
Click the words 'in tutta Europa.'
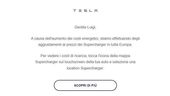[x=120, y=45]
